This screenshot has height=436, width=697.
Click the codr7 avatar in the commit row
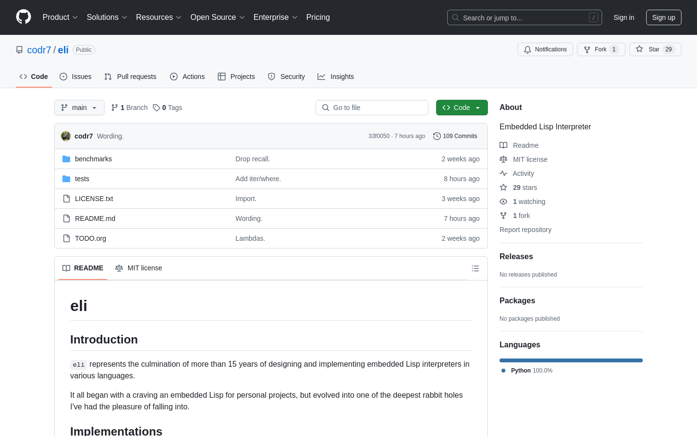point(66,136)
